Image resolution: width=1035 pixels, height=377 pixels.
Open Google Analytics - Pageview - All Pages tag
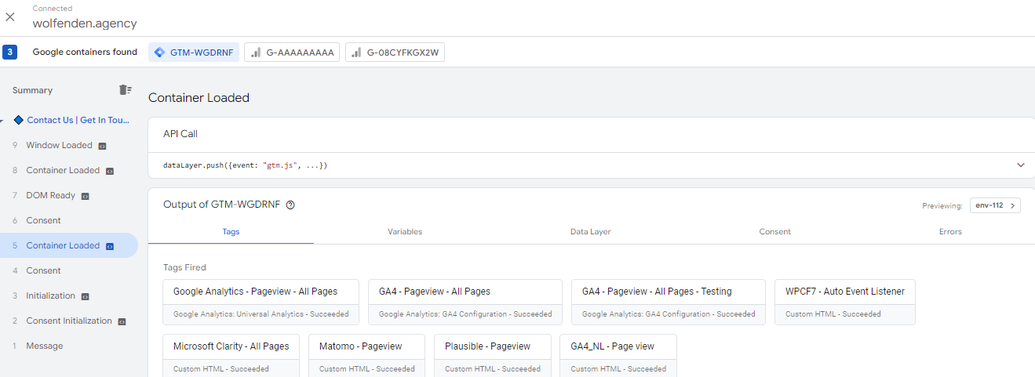261,302
